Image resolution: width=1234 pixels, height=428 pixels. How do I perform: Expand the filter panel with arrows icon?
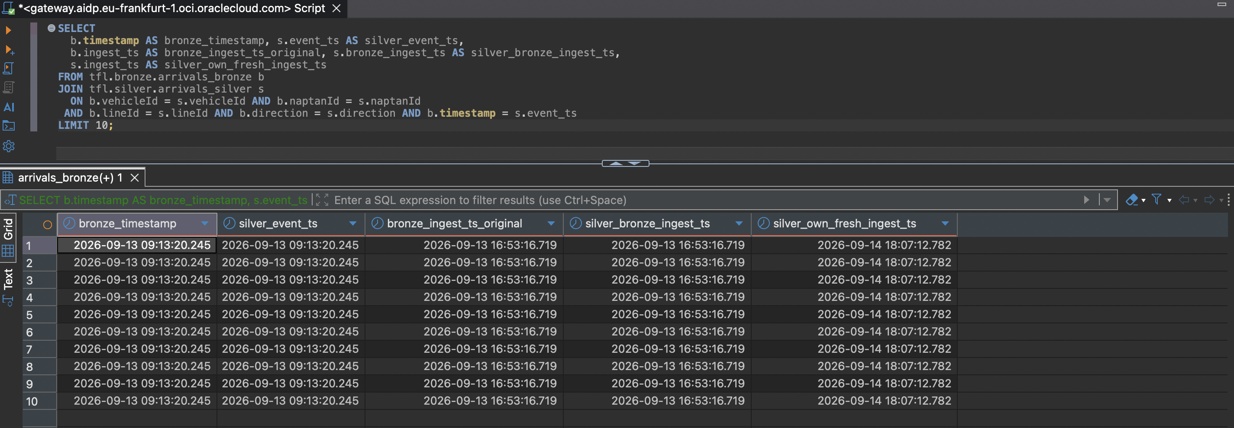tap(322, 200)
